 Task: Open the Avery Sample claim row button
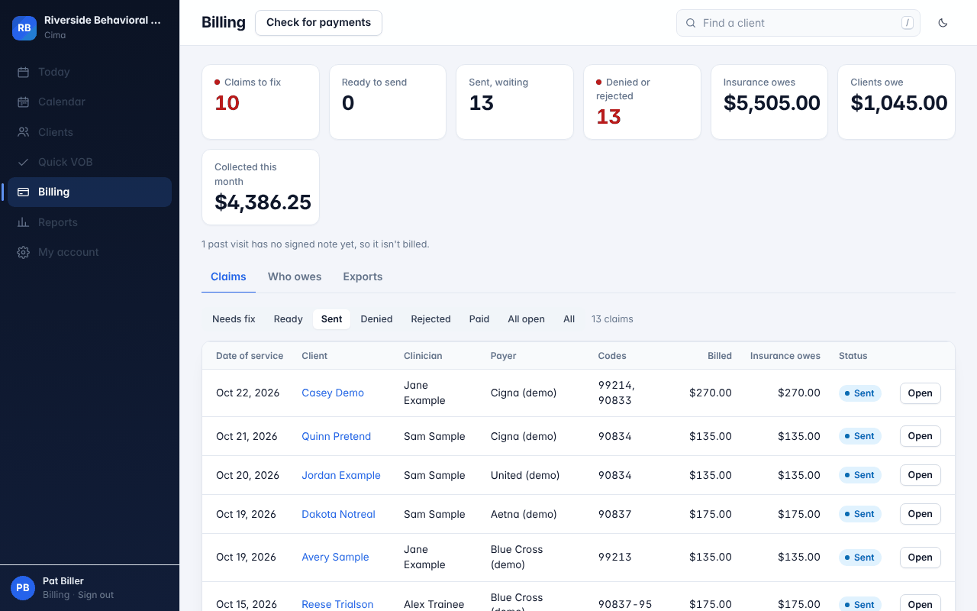[x=920, y=558]
